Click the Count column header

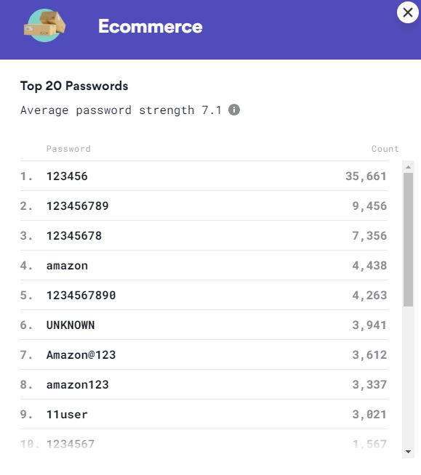click(385, 149)
